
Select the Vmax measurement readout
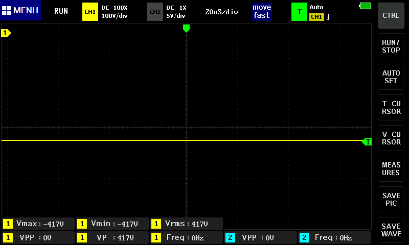click(x=38, y=224)
